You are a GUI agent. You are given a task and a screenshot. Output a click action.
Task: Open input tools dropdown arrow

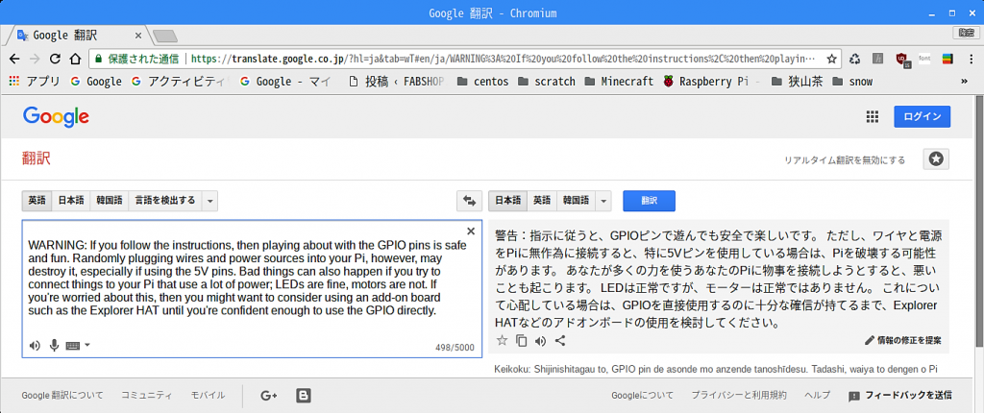click(x=87, y=345)
